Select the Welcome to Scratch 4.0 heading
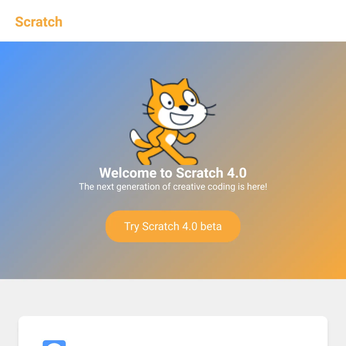This screenshot has width=346, height=346. click(173, 173)
